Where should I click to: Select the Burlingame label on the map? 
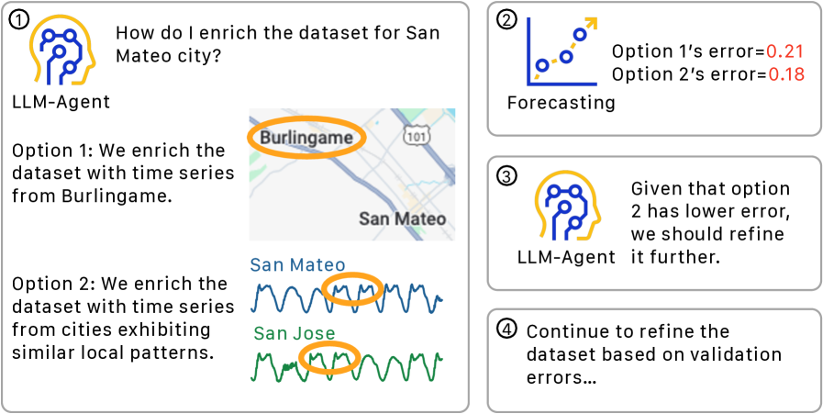coord(305,138)
